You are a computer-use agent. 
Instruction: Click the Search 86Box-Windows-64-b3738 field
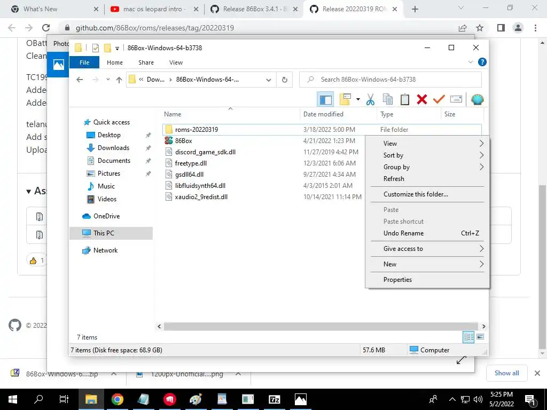tap(390, 80)
